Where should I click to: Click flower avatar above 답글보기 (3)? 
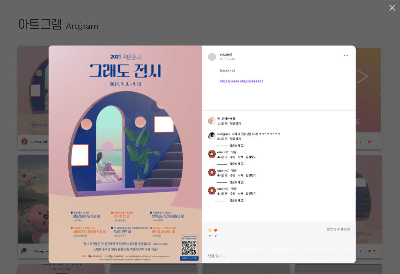212,154
